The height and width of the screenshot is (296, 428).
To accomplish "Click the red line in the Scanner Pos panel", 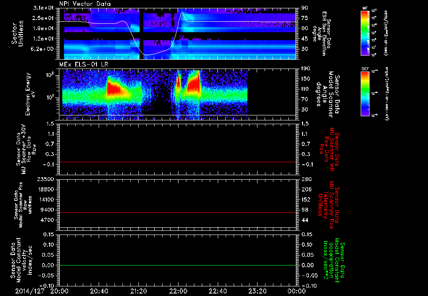I will (178, 213).
